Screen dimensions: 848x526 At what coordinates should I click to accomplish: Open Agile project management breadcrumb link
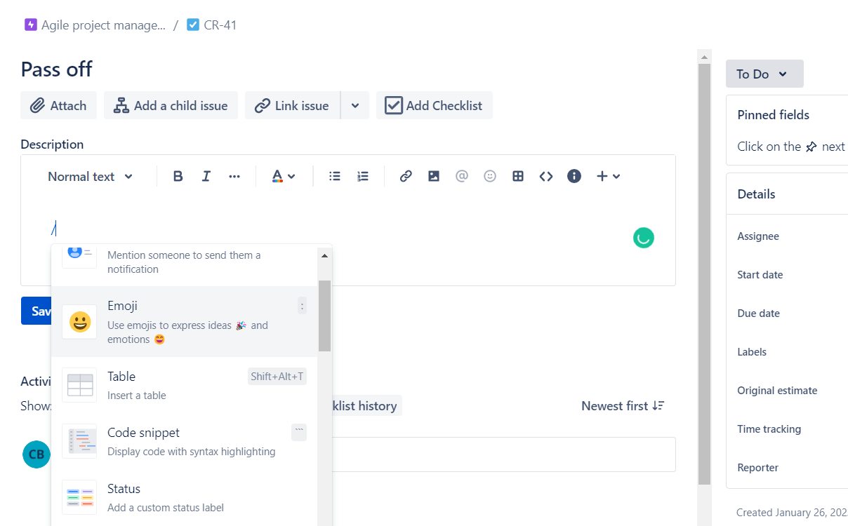pyautogui.click(x=103, y=25)
